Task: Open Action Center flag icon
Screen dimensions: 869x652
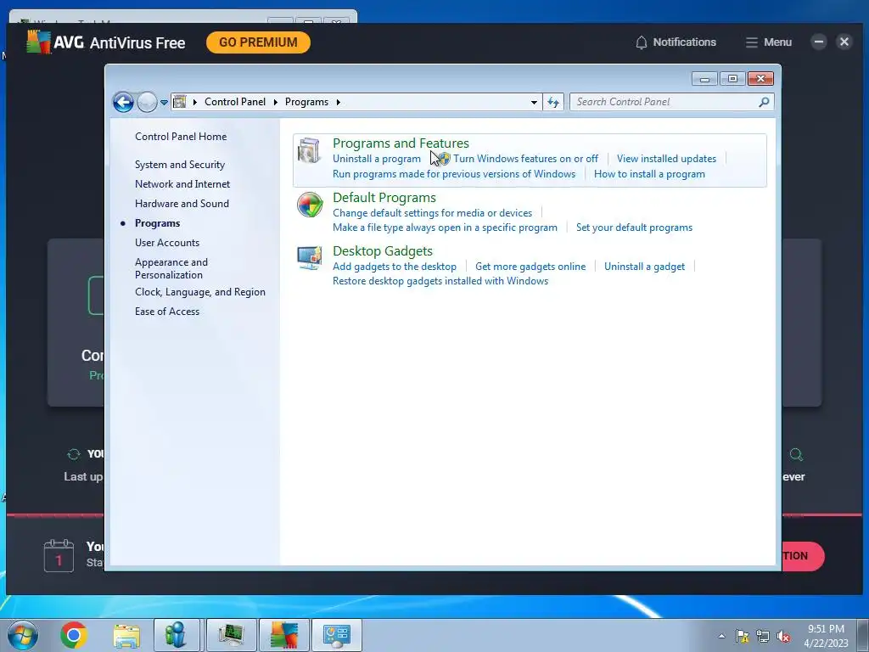Action: (742, 636)
